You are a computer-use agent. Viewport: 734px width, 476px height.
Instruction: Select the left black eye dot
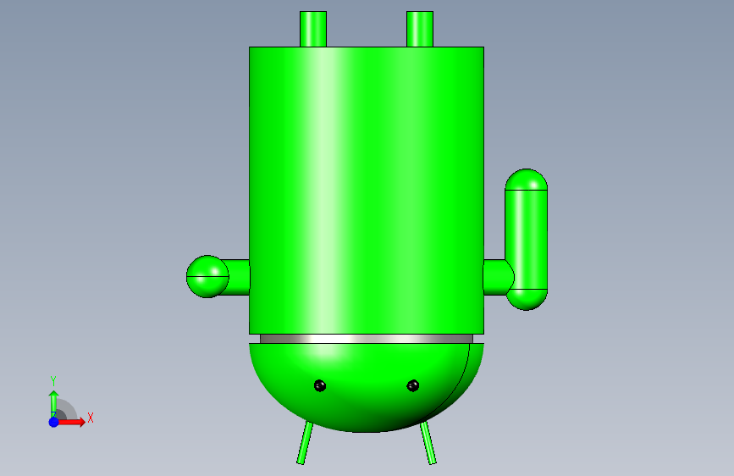tap(320, 385)
